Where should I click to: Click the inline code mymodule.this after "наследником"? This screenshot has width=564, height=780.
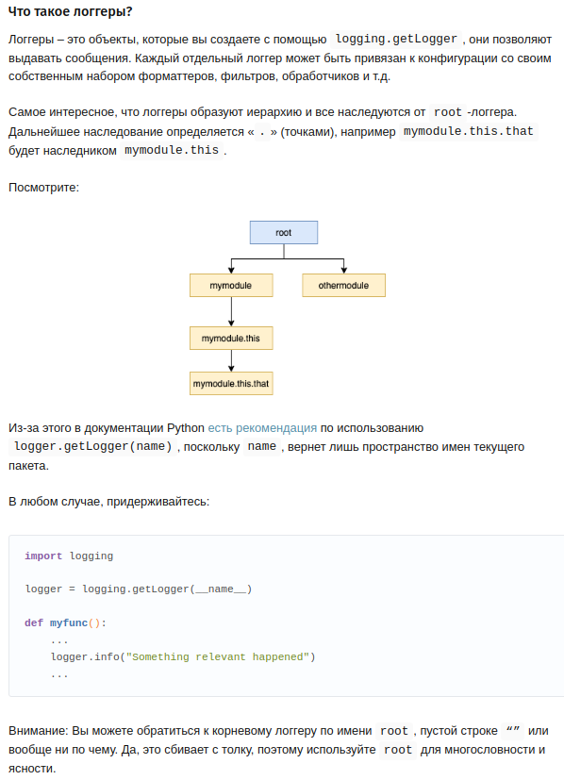point(171,150)
